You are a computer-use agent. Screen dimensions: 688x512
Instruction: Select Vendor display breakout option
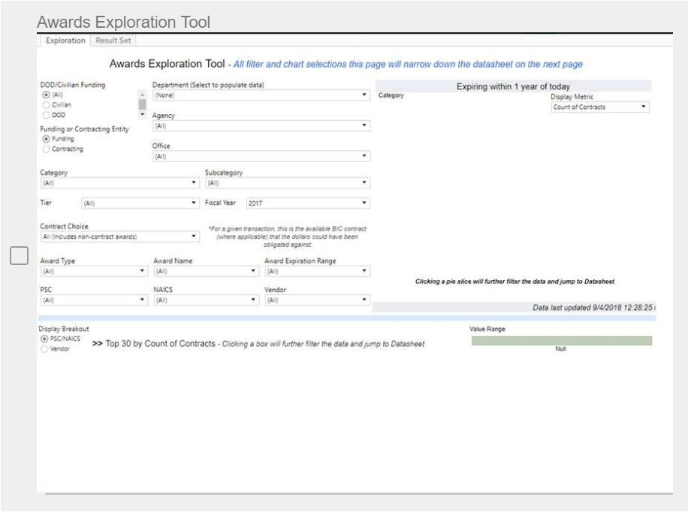(46, 348)
